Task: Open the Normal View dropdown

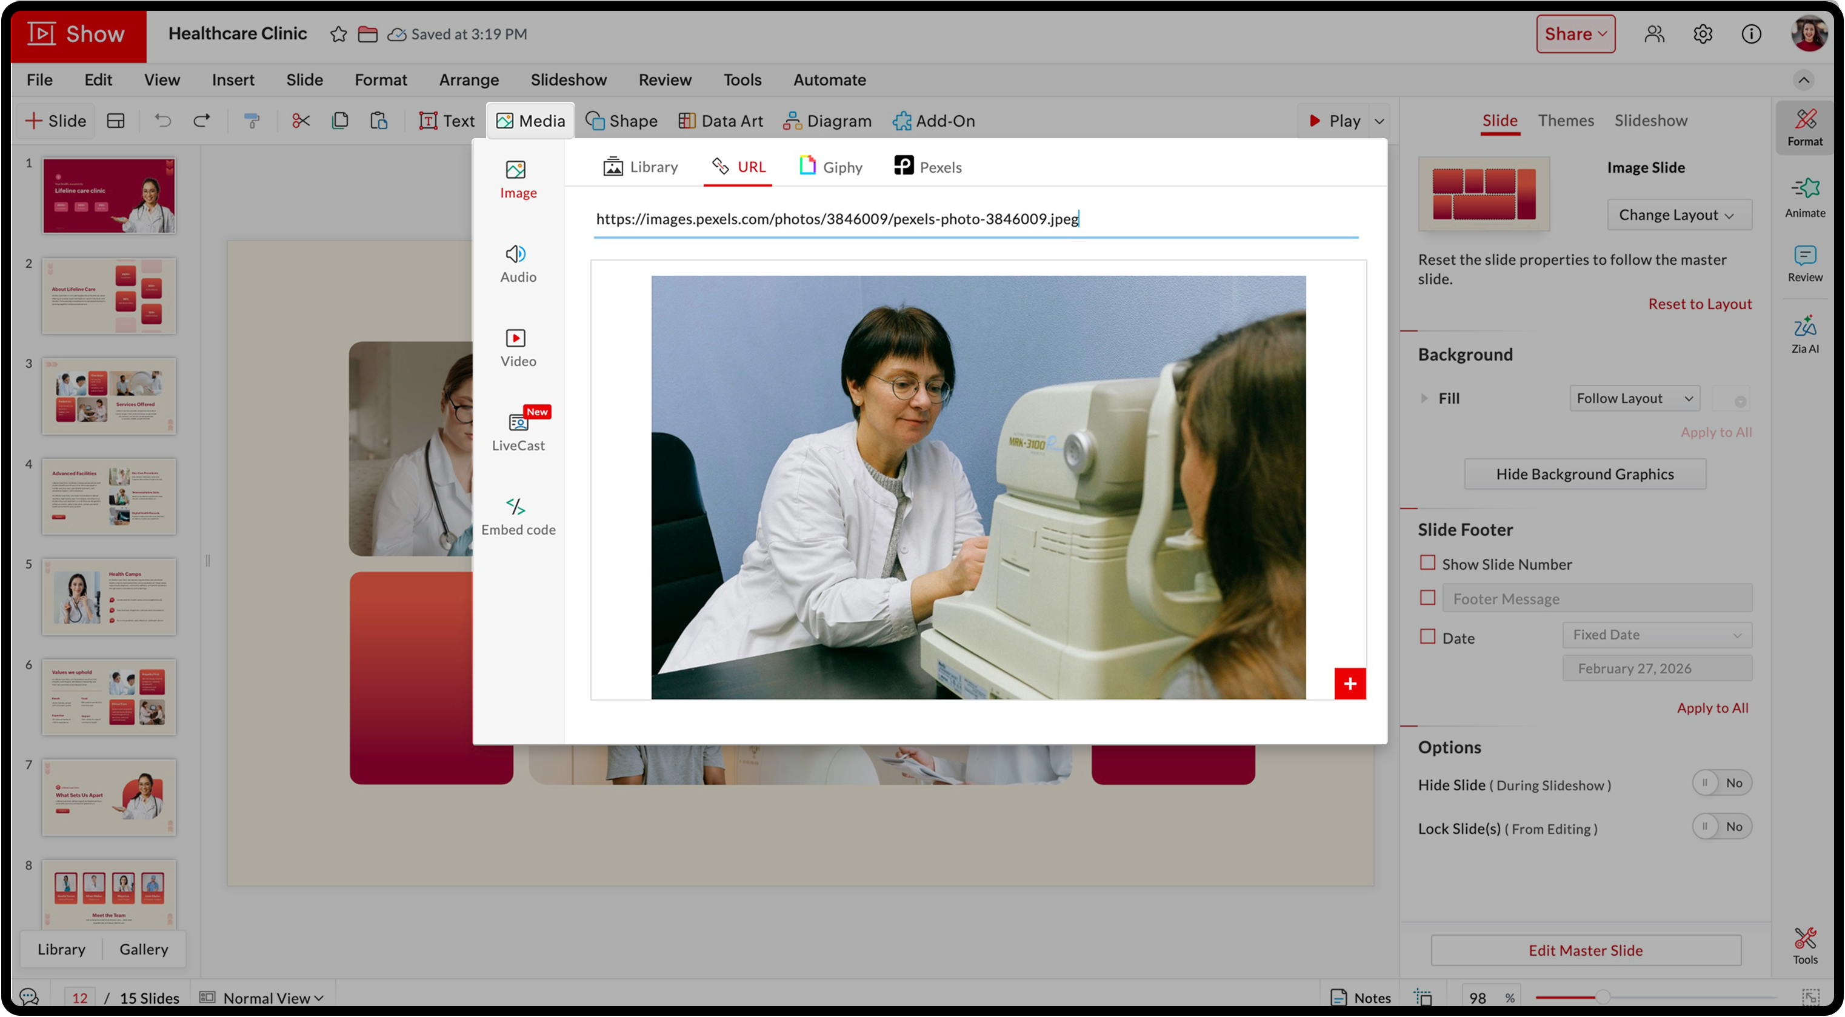Action: point(272,998)
